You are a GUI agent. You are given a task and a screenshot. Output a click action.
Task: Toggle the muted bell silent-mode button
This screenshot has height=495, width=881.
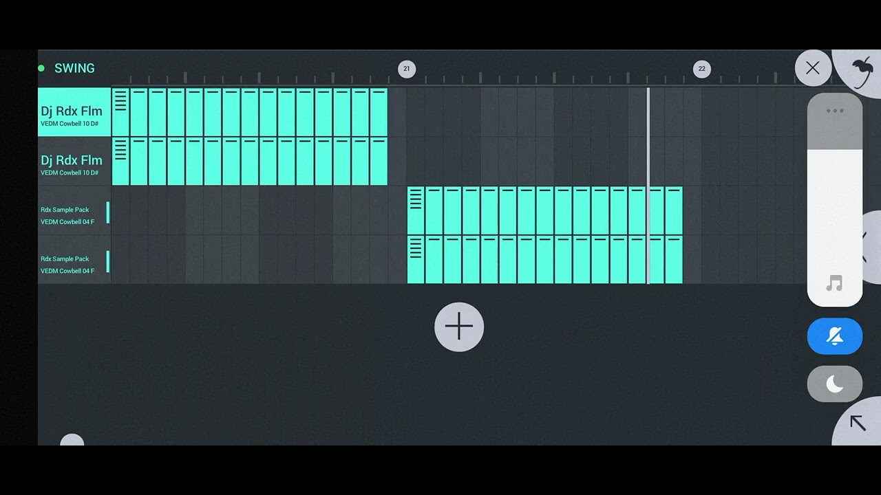point(834,336)
